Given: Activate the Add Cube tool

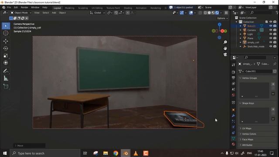Looking at the screenshot, I should pyautogui.click(x=6, y=86).
